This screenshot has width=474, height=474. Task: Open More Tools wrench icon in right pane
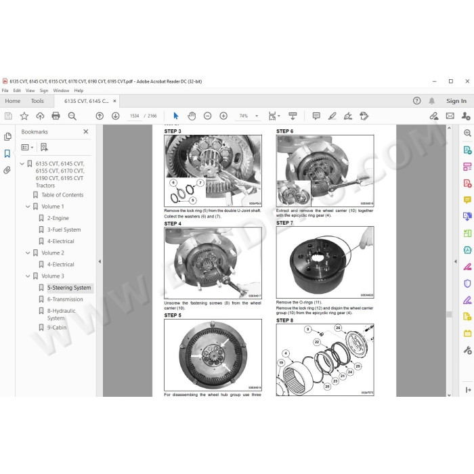tap(467, 350)
